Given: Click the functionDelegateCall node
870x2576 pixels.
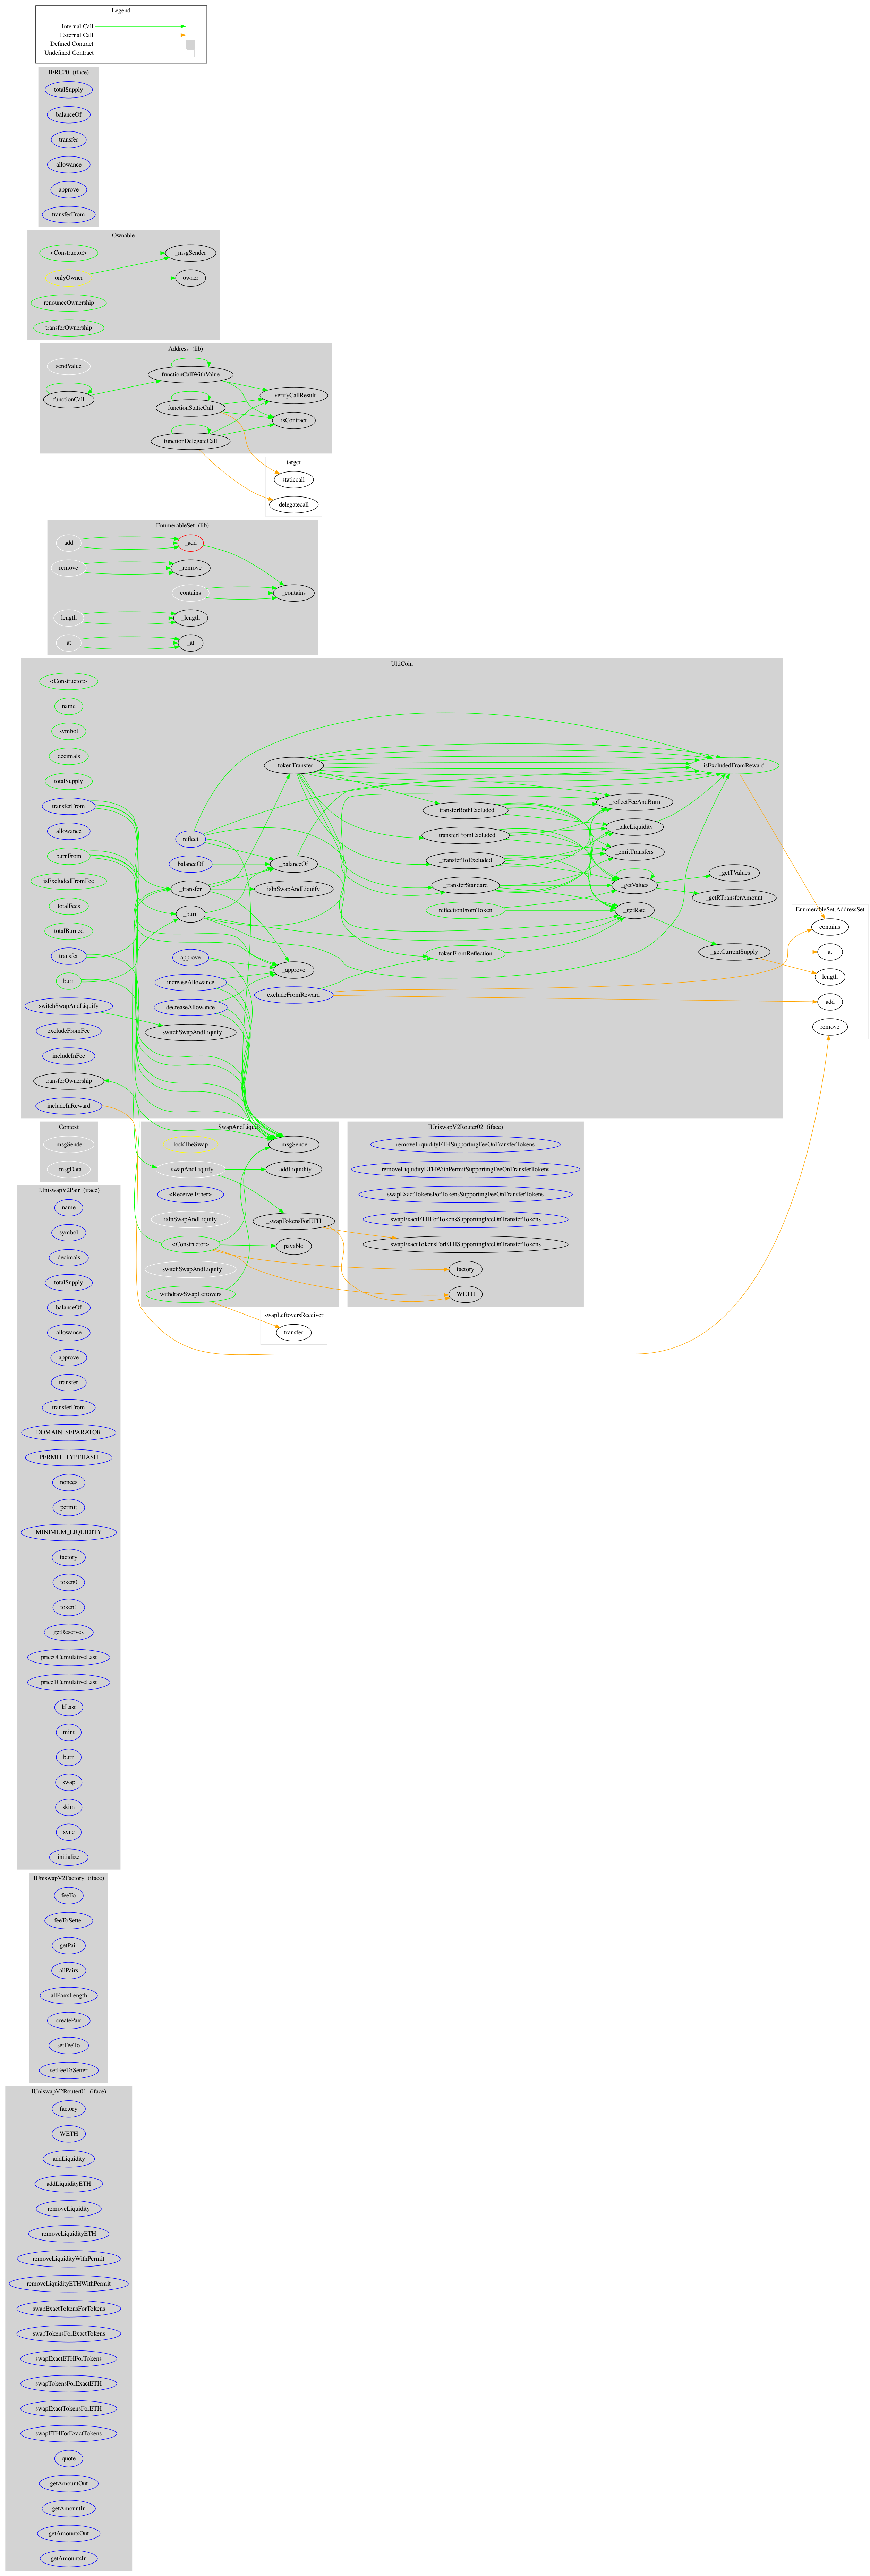Looking at the screenshot, I should (190, 441).
